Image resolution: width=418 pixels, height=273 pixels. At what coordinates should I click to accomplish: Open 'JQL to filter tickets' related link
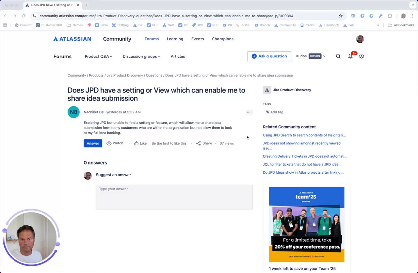[x=303, y=165]
